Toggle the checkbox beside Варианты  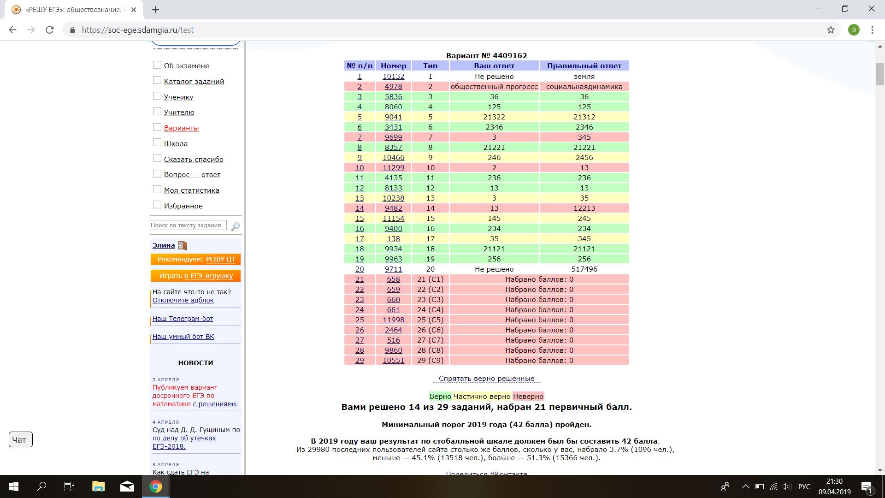pyautogui.click(x=157, y=127)
